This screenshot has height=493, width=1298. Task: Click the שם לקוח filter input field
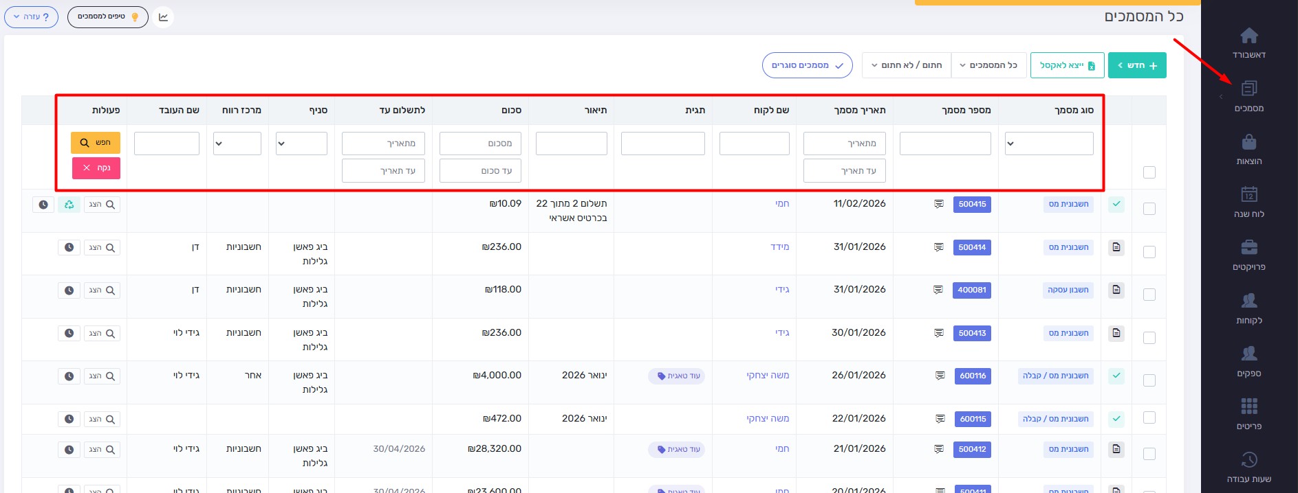[754, 144]
